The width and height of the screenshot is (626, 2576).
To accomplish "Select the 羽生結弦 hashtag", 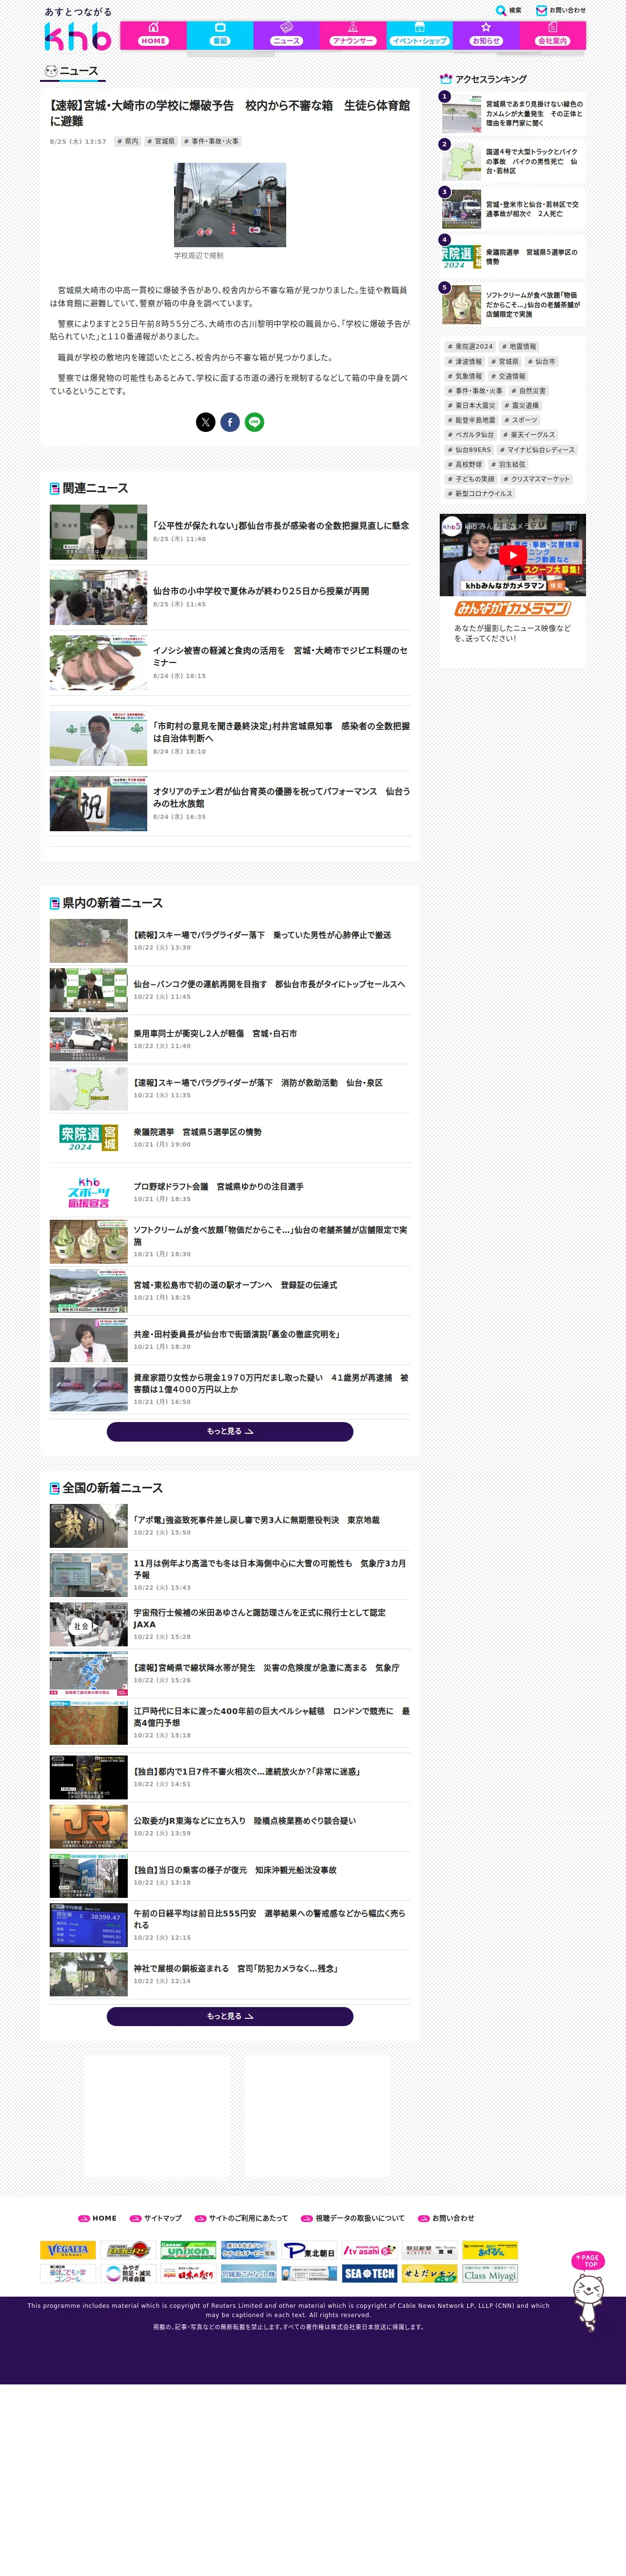I will click(x=508, y=464).
